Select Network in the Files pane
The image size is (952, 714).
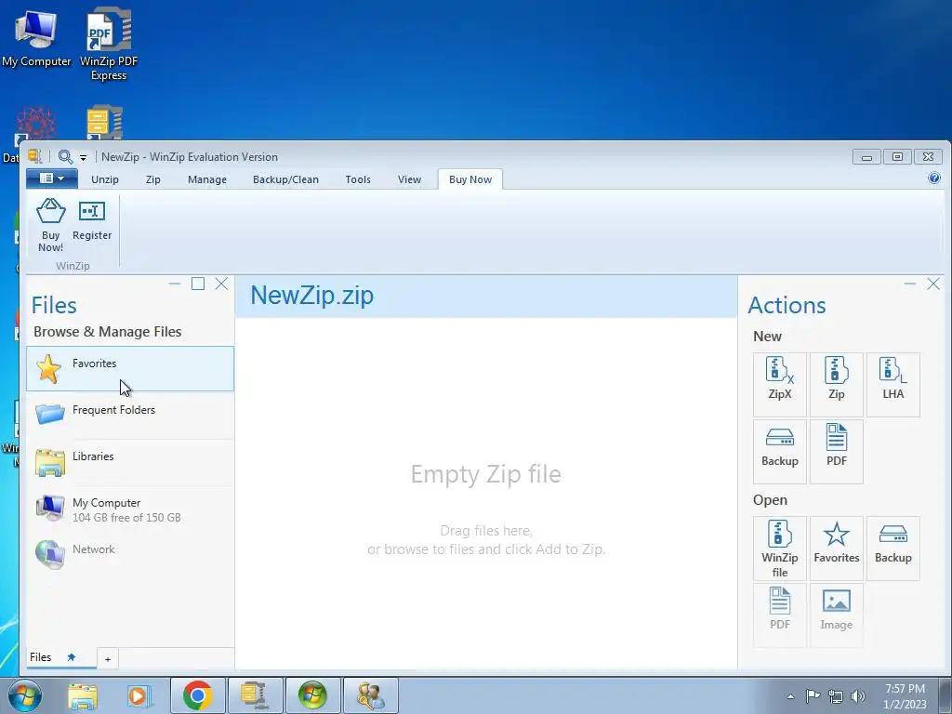[x=130, y=554]
